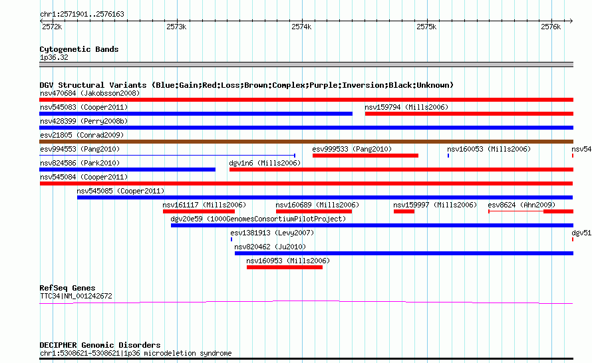Click the 2573k ruler tick label
Viewport: 592px width, 363px height.
(x=177, y=27)
